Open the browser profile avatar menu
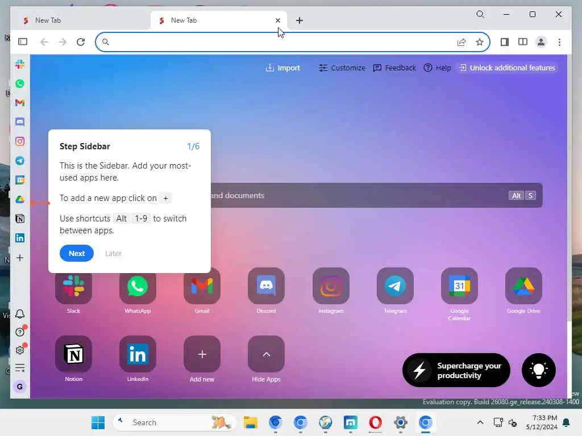This screenshot has width=582, height=436. (x=541, y=42)
